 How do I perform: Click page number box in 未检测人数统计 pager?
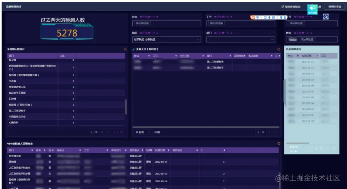coord(91,132)
